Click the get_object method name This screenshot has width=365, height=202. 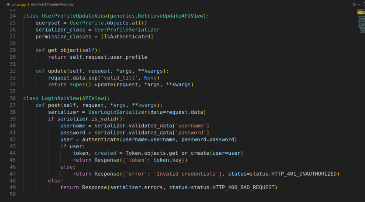click(63, 50)
